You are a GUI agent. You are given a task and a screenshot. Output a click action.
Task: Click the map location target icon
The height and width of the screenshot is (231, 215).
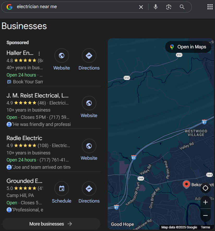coord(205,188)
